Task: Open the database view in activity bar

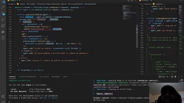Action: pos(3,38)
